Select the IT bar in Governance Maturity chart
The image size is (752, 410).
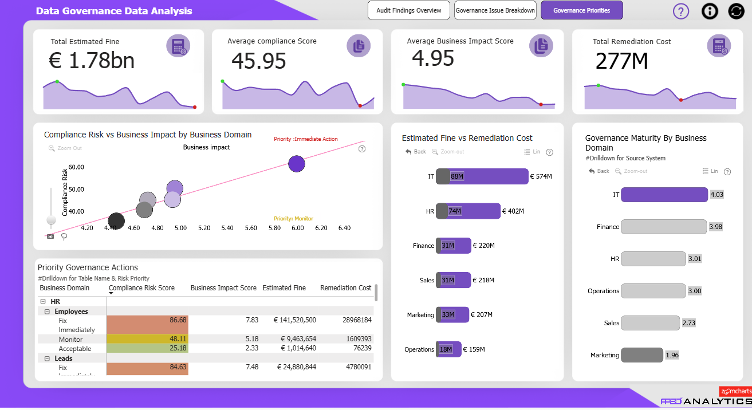coord(664,195)
